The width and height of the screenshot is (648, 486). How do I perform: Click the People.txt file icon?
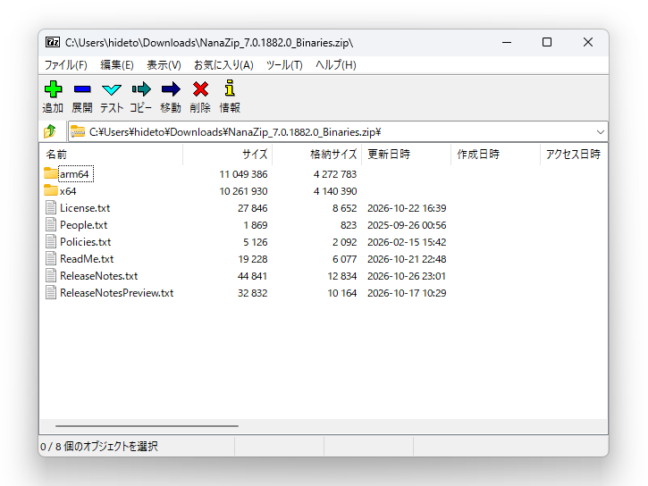[51, 224]
